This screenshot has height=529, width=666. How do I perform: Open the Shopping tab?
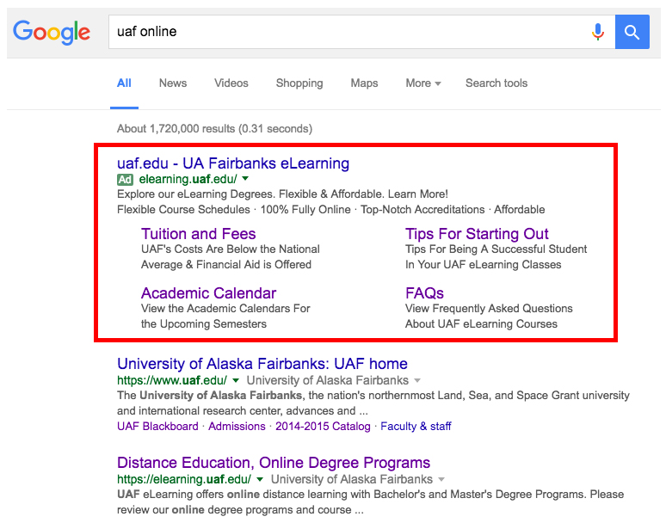[x=299, y=83]
